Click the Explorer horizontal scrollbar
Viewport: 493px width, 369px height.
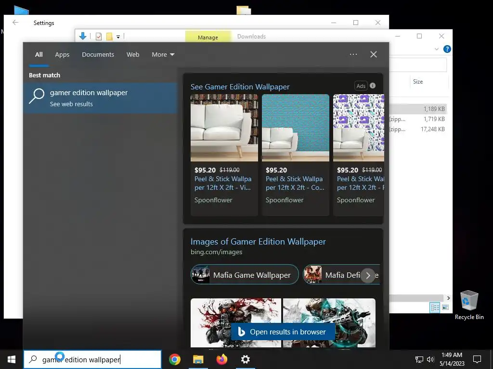coord(416,298)
